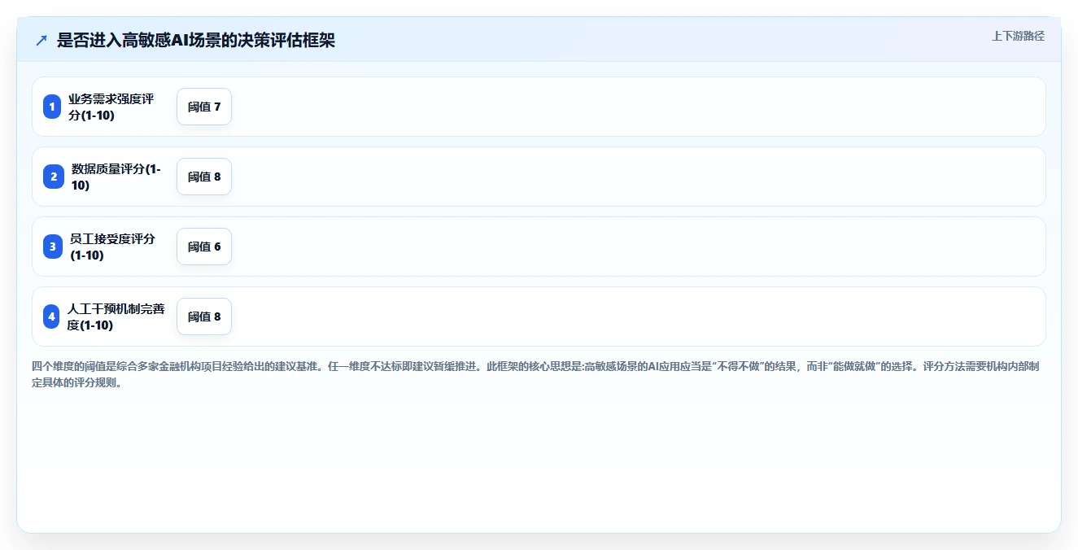Click the step 1 number badge
Screen dimensions: 1078x550
(x=52, y=107)
